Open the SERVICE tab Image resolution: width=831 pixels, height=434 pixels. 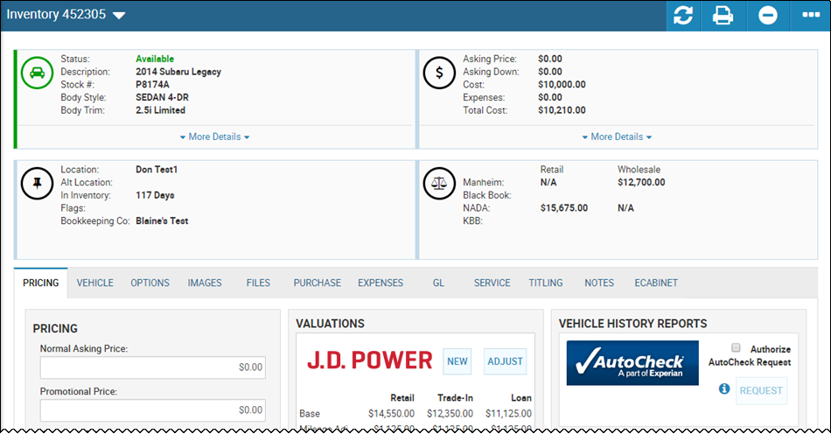pyautogui.click(x=492, y=283)
